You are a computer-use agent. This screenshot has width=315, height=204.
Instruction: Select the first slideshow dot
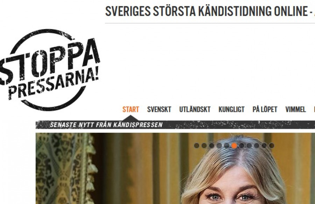pyautogui.click(x=197, y=146)
